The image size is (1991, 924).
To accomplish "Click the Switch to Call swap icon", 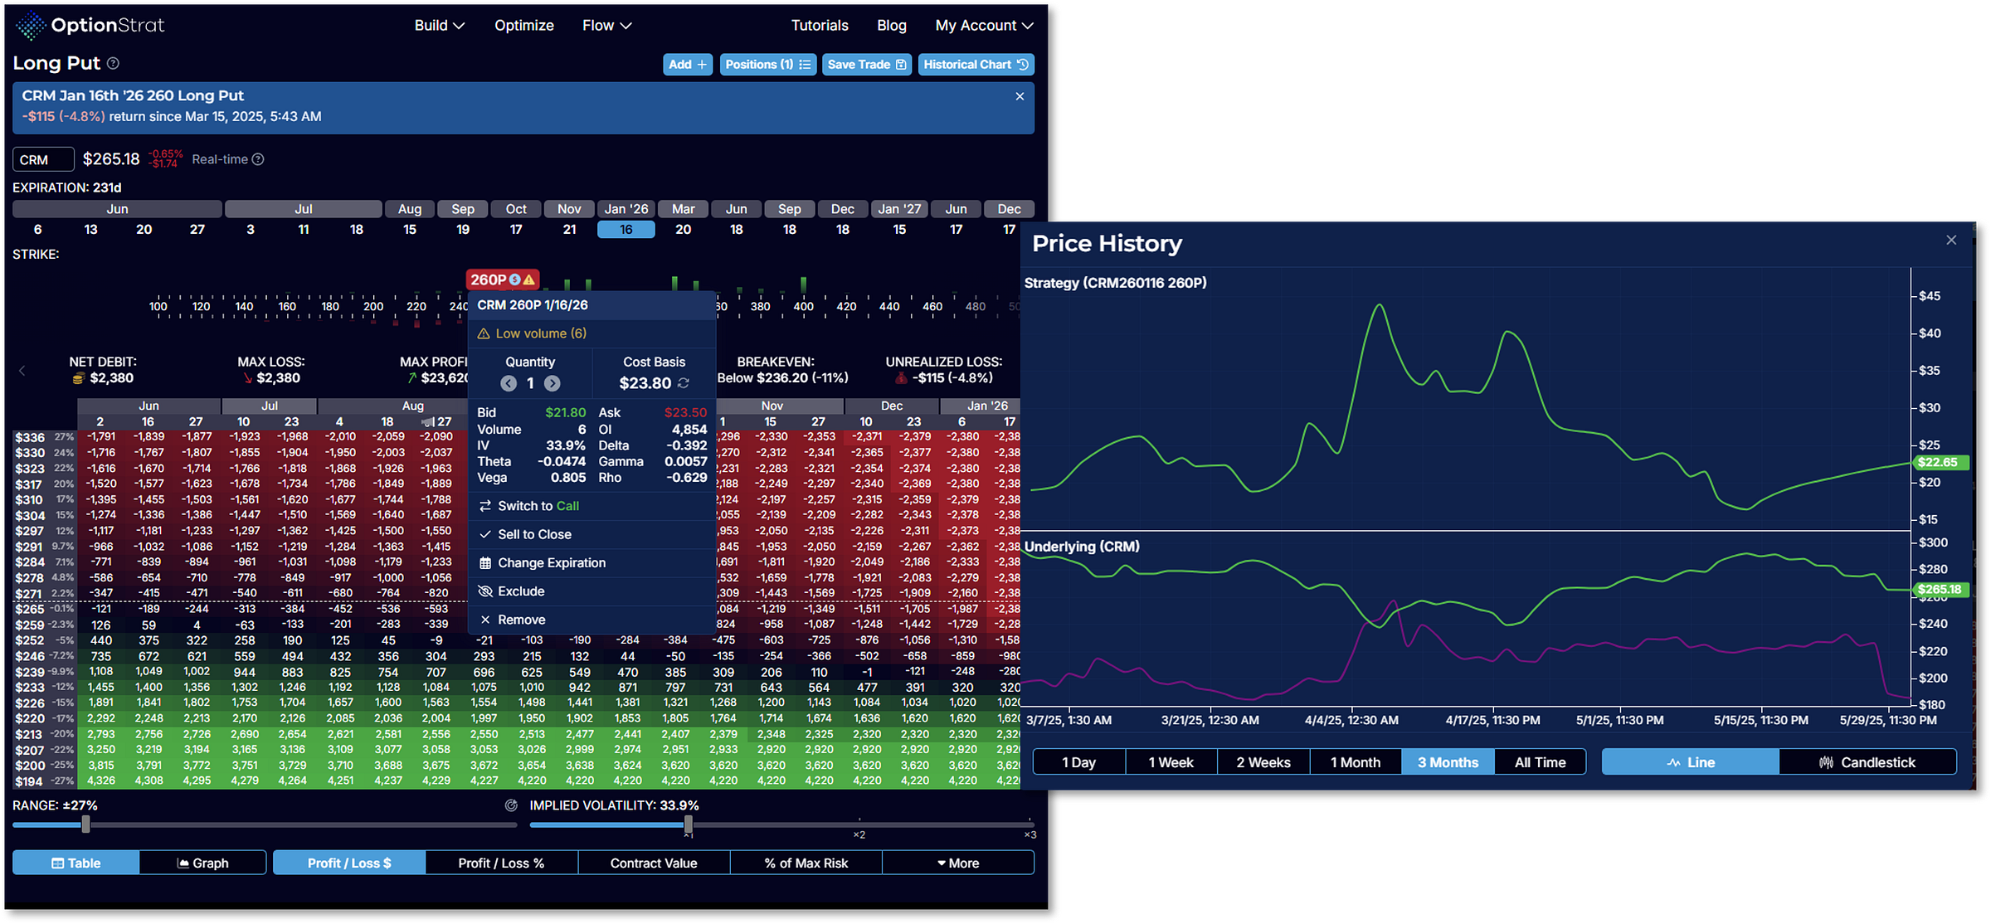I will [485, 506].
